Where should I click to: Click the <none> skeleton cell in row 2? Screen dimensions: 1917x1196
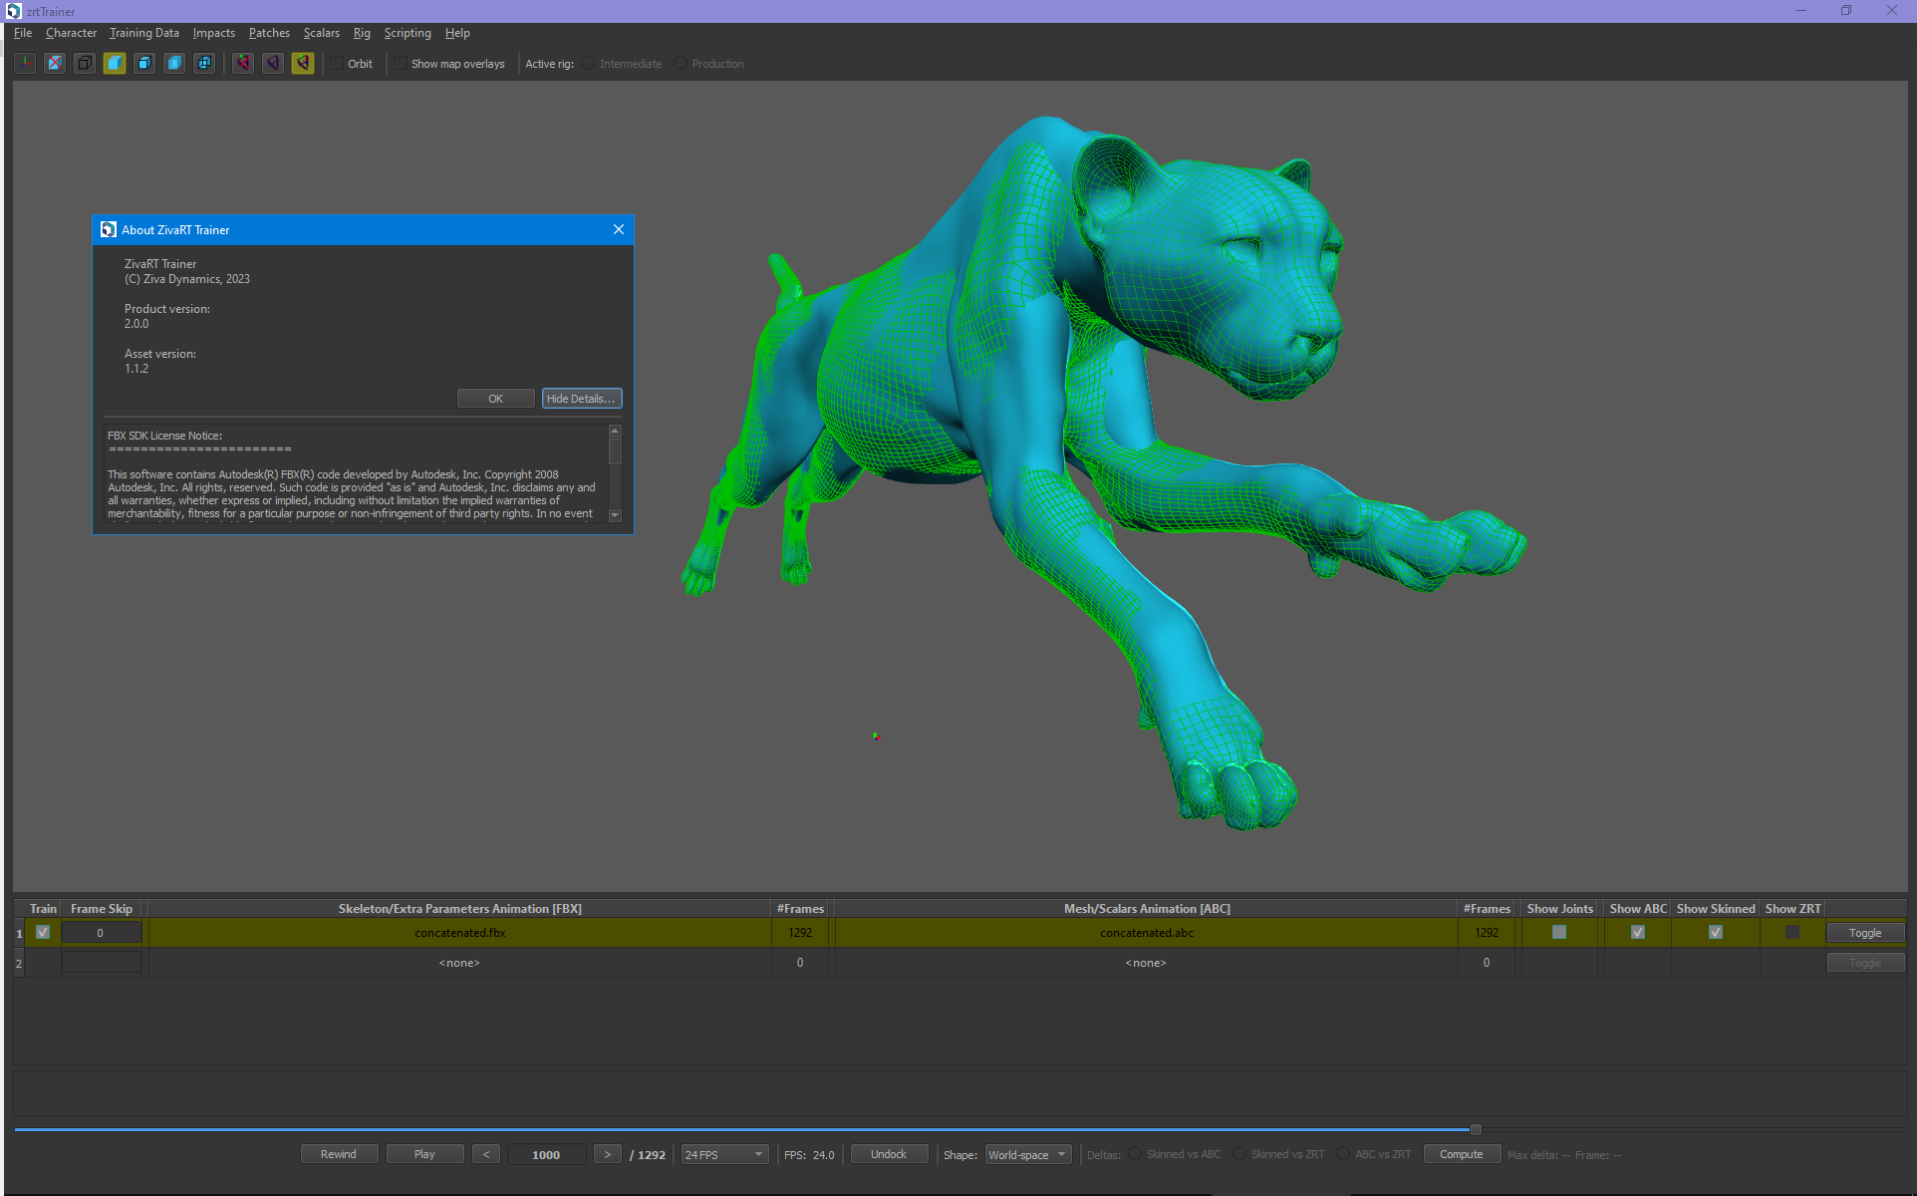coord(459,963)
